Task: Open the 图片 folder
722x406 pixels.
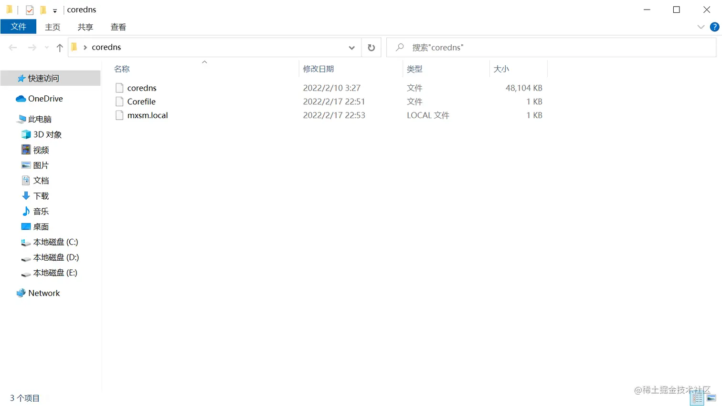Action: [41, 165]
